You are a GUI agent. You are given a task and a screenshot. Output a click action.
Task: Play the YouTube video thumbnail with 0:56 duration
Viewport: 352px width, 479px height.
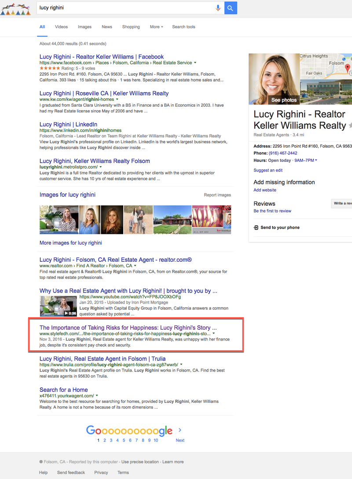tap(58, 306)
